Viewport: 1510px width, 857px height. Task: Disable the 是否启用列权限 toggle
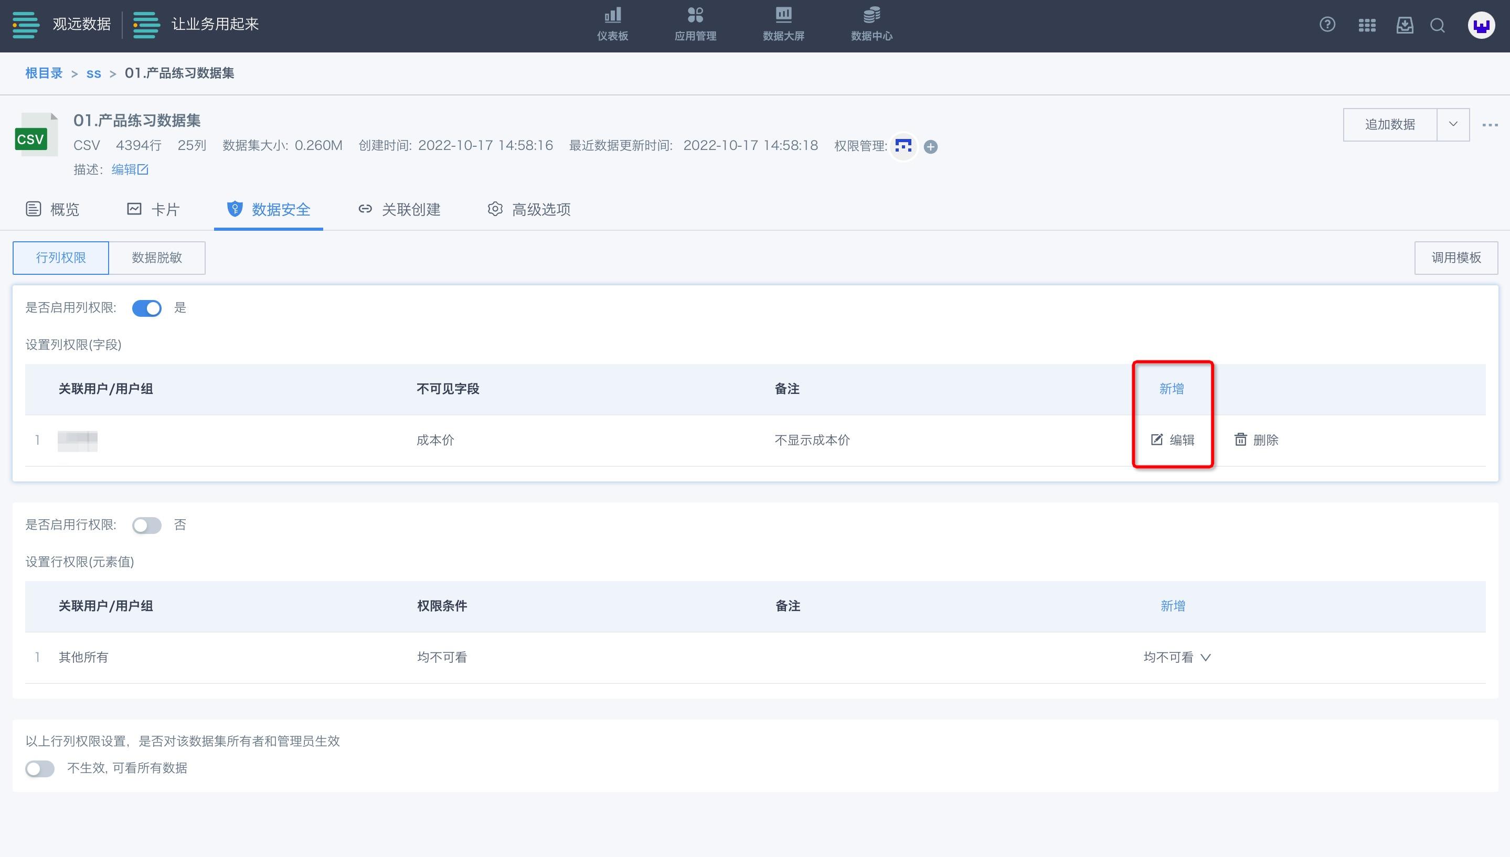[x=146, y=308]
